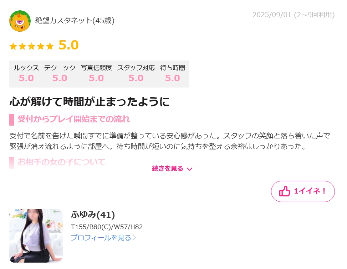This screenshot has height=269, width=347.
Task: Click the faded heading お相手の女の子について
Action: tap(61, 162)
